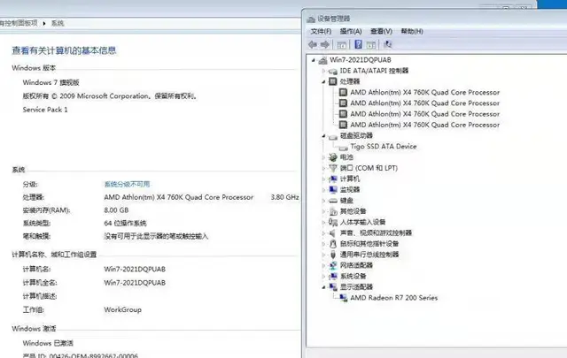Click the forward arrow in Device Manager toolbar
This screenshot has height=358, width=567.
click(x=325, y=44)
